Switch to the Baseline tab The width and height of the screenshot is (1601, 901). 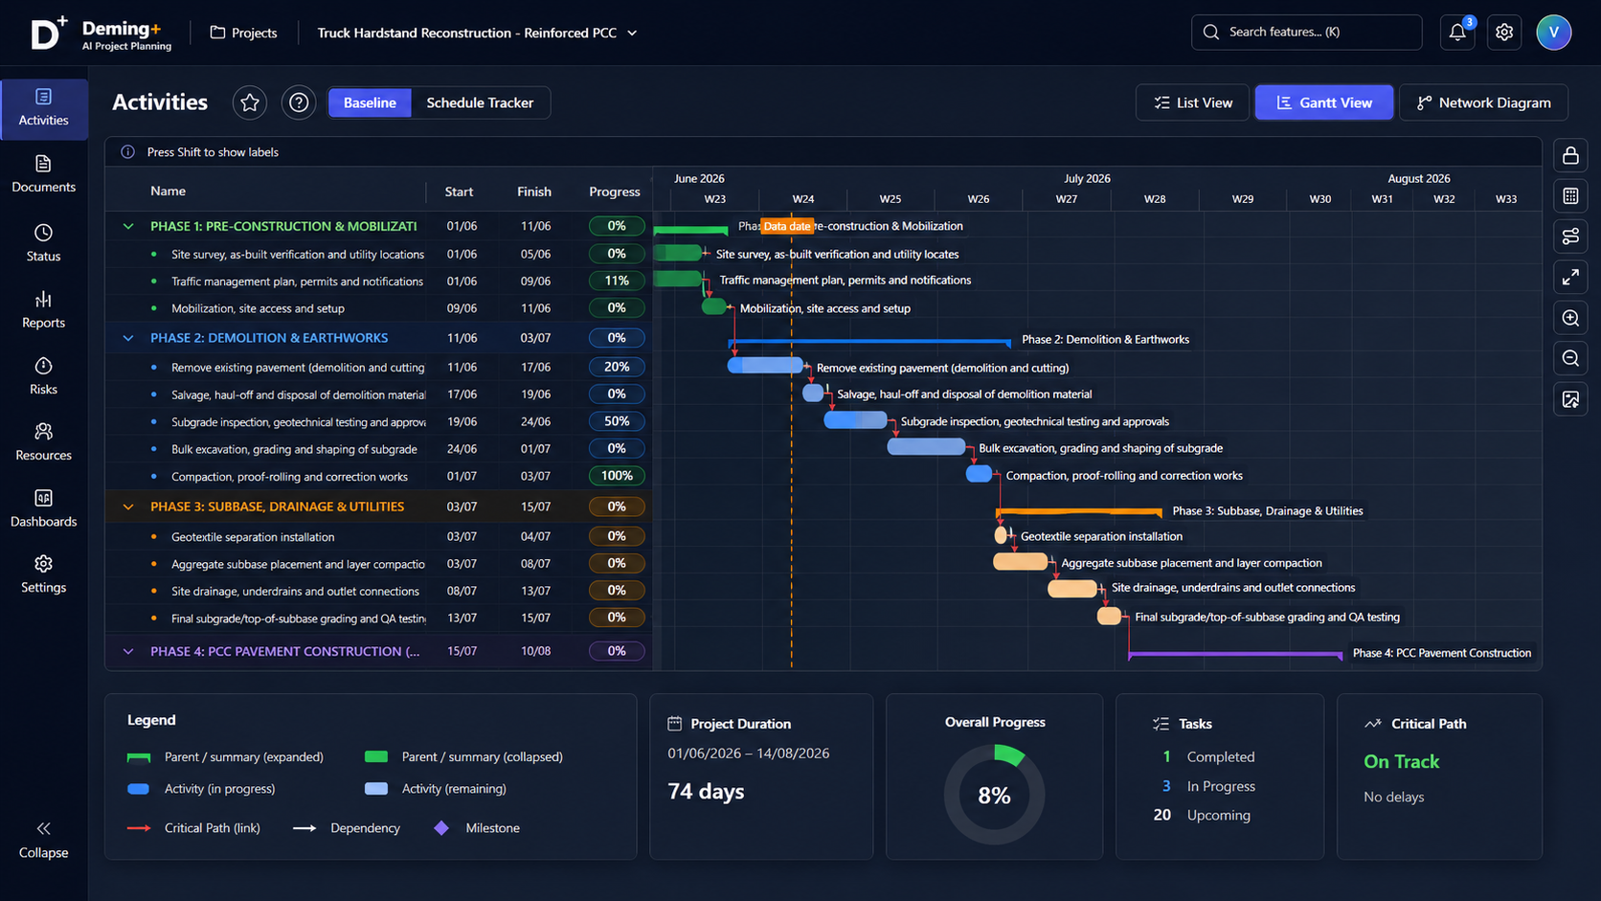point(370,102)
